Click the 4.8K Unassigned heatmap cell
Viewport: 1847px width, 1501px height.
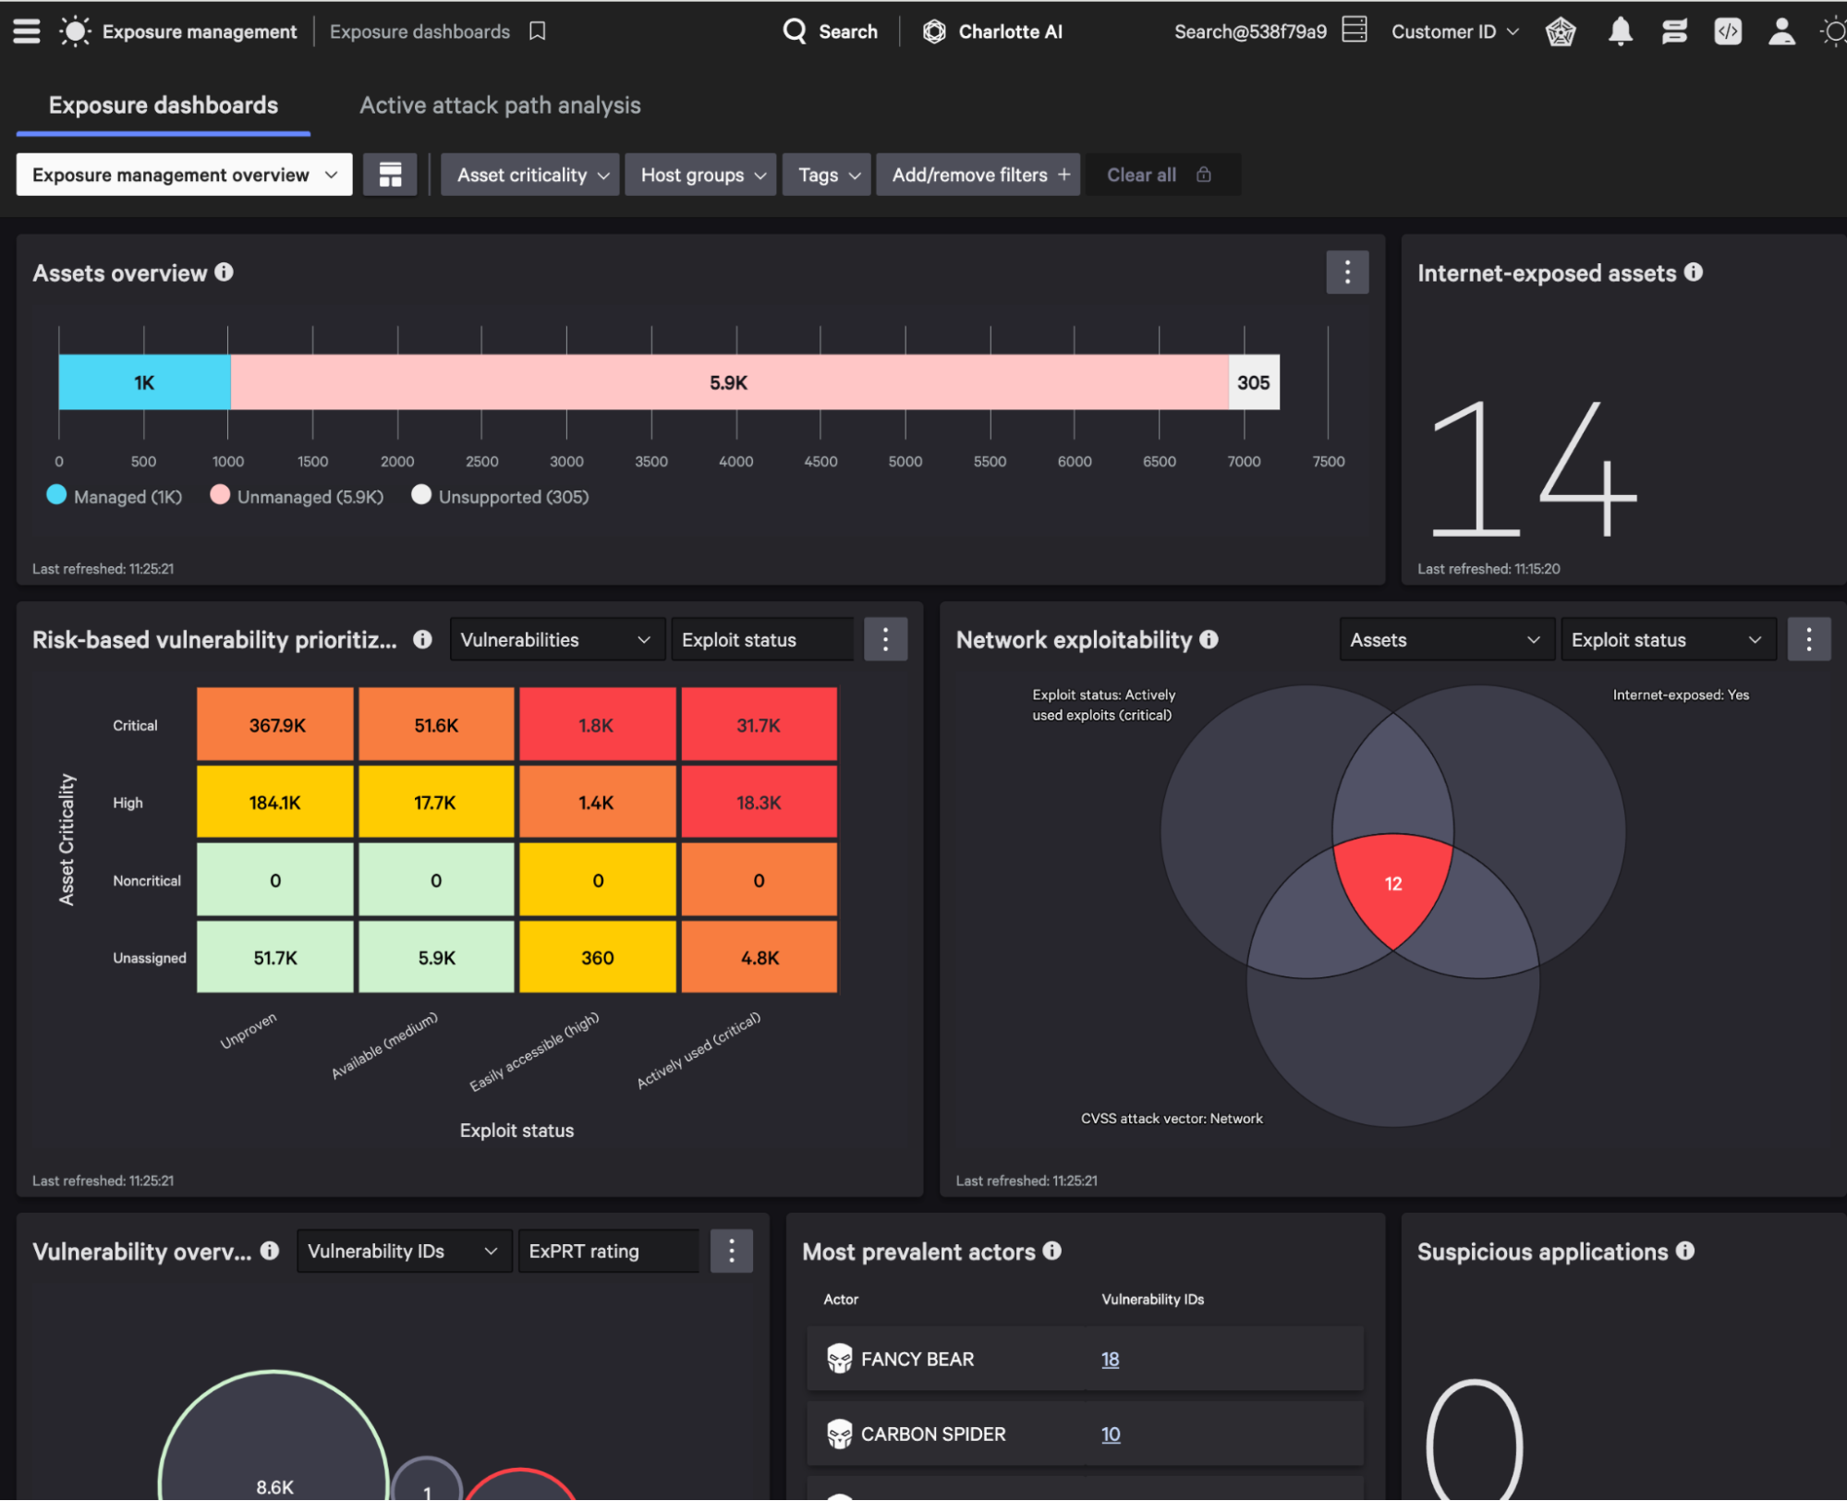[x=759, y=957]
